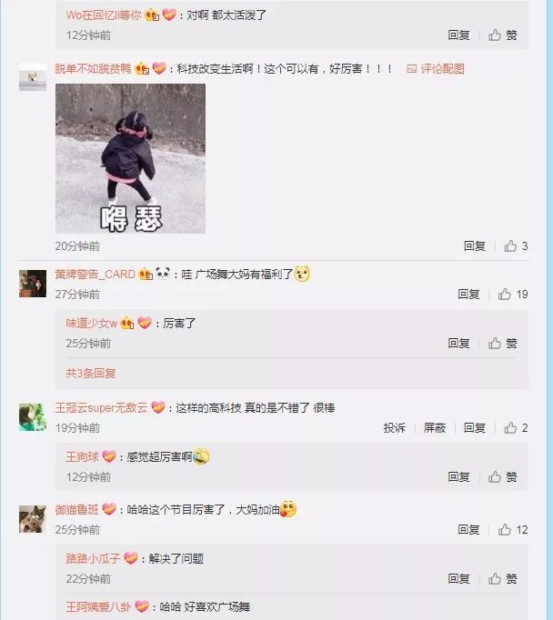Like 王狗球's reply
The width and height of the screenshot is (553, 620).
coord(502,476)
